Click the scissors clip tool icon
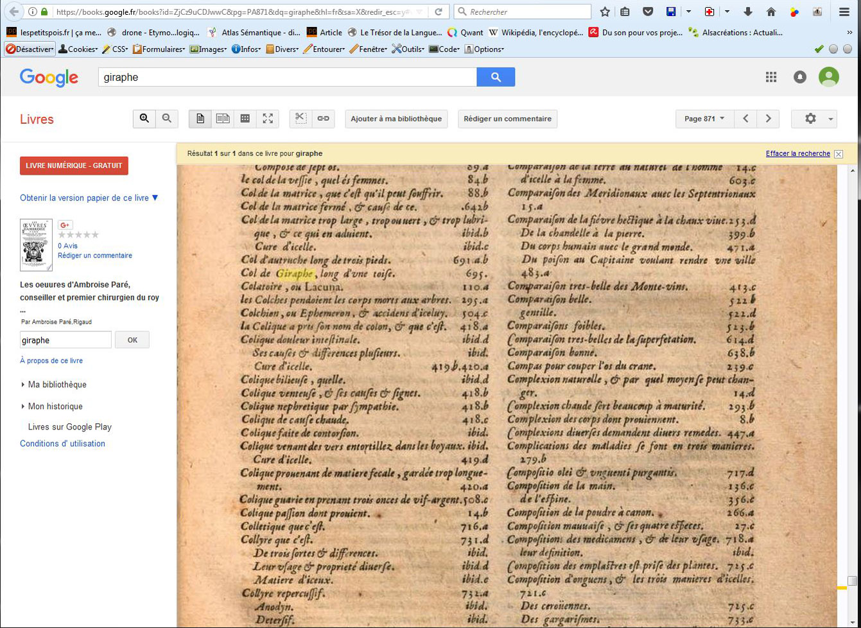The image size is (861, 628). pos(300,119)
